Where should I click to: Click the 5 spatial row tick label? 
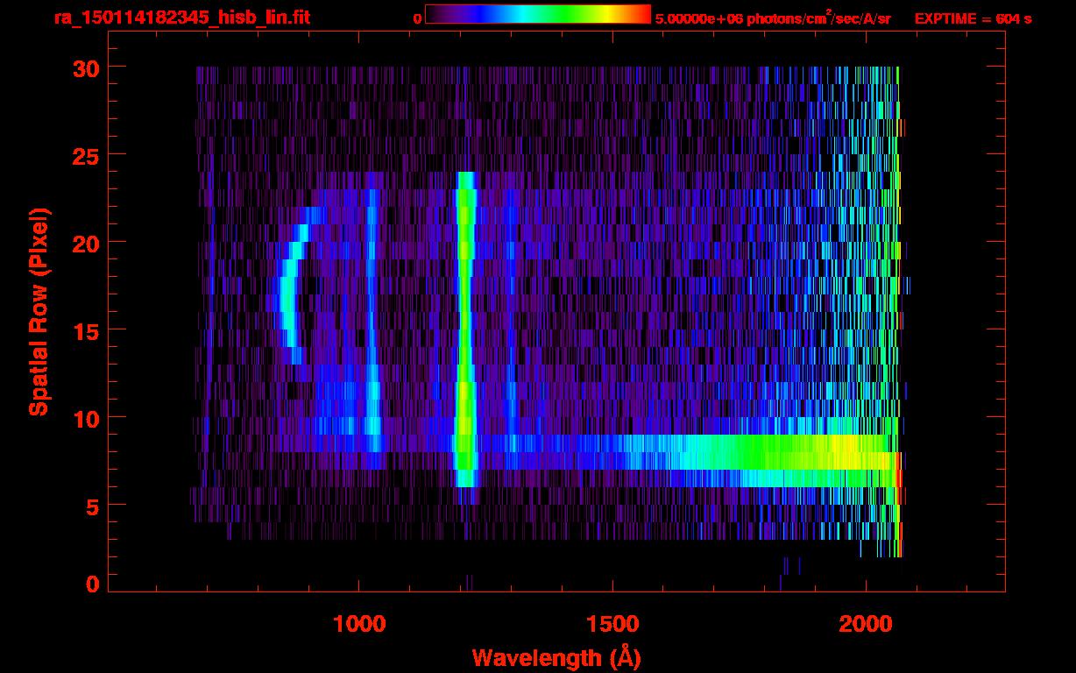[x=90, y=507]
